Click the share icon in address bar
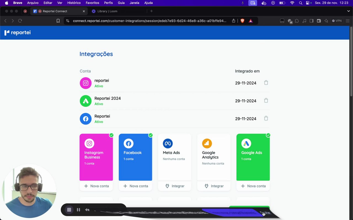Image resolution: width=353 pixels, height=220 pixels. (234, 21)
